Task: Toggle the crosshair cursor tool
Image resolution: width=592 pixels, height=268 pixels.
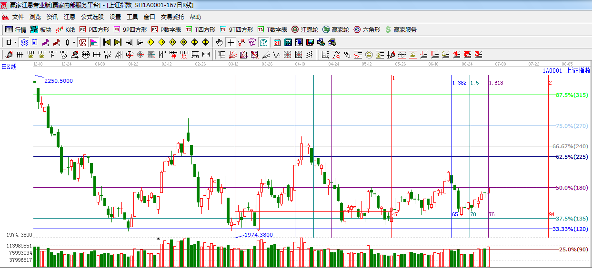Action: pos(231,42)
